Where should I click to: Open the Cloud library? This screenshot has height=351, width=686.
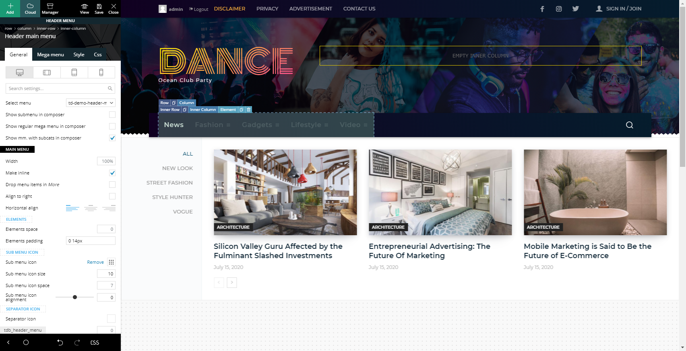pyautogui.click(x=30, y=8)
